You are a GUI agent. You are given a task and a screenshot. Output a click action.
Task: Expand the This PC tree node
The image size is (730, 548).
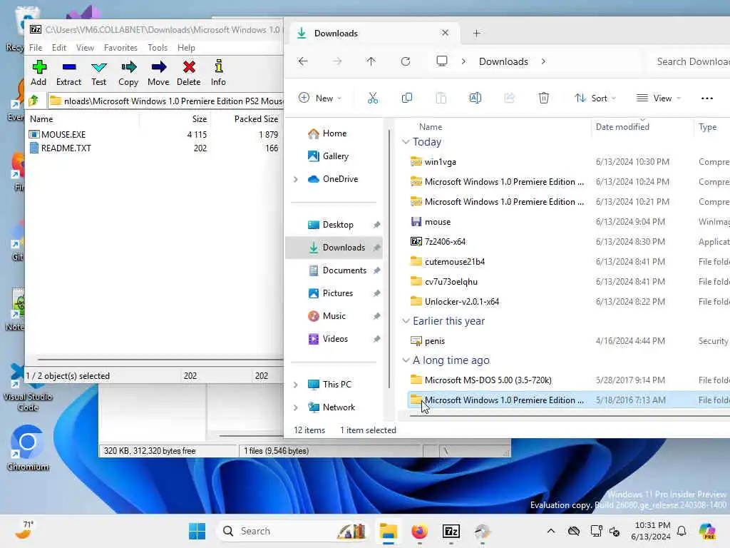(x=296, y=385)
